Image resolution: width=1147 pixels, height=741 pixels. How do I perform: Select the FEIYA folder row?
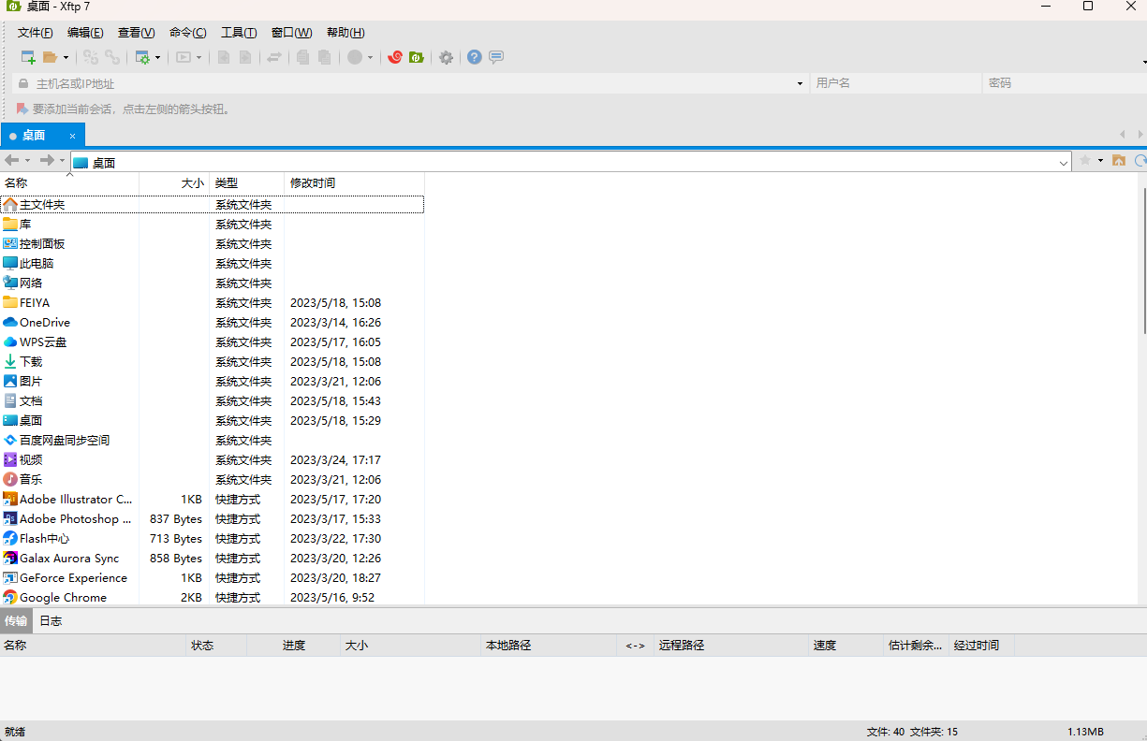click(212, 302)
